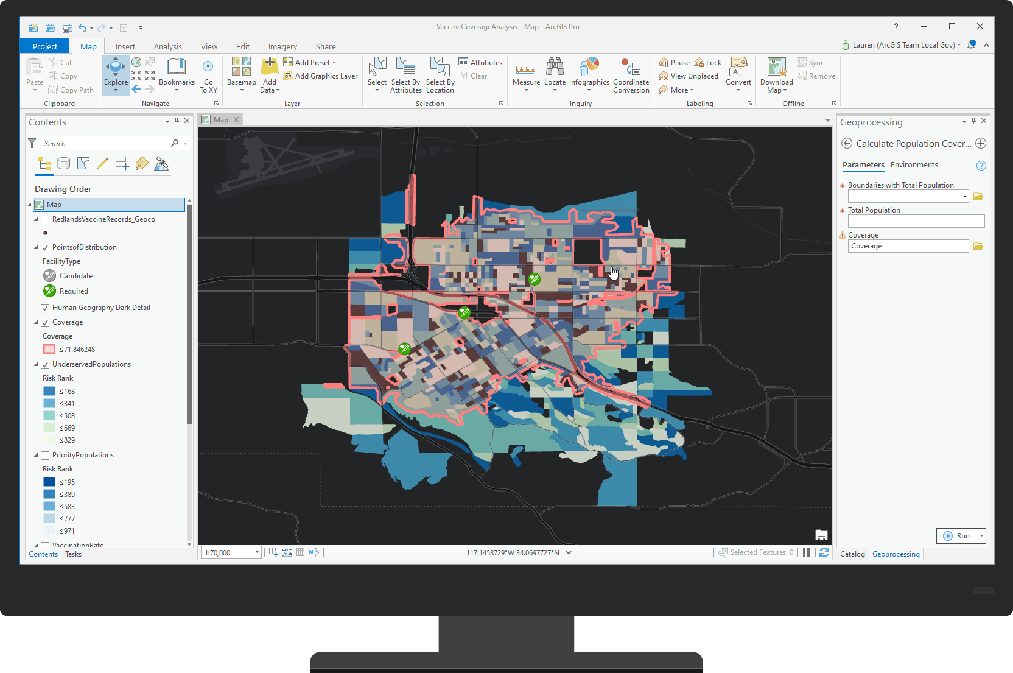Viewport: 1013px width, 673px height.
Task: Check the VaccinationRate layer checkbox
Action: click(45, 545)
